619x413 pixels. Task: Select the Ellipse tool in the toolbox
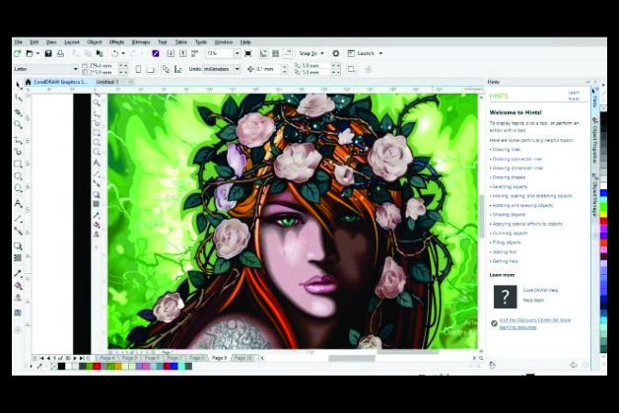[x=18, y=175]
